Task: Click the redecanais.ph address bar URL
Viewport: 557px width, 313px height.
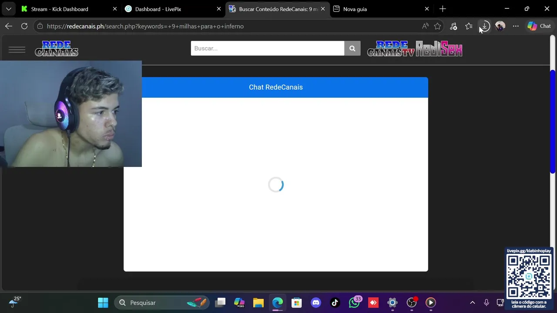Action: pos(145,26)
